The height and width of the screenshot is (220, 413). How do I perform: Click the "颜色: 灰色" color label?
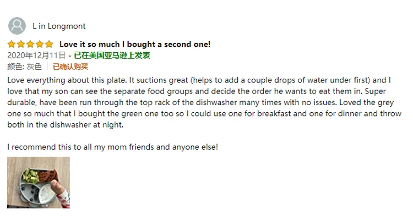click(x=24, y=67)
